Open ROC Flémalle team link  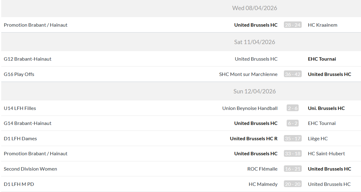pos(262,169)
